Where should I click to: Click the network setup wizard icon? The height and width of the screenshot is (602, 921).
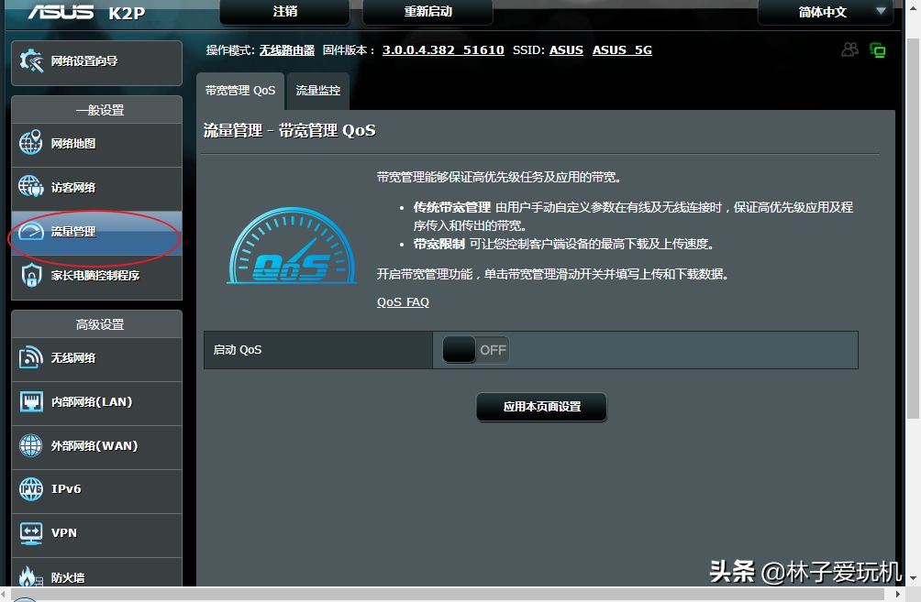(31, 60)
